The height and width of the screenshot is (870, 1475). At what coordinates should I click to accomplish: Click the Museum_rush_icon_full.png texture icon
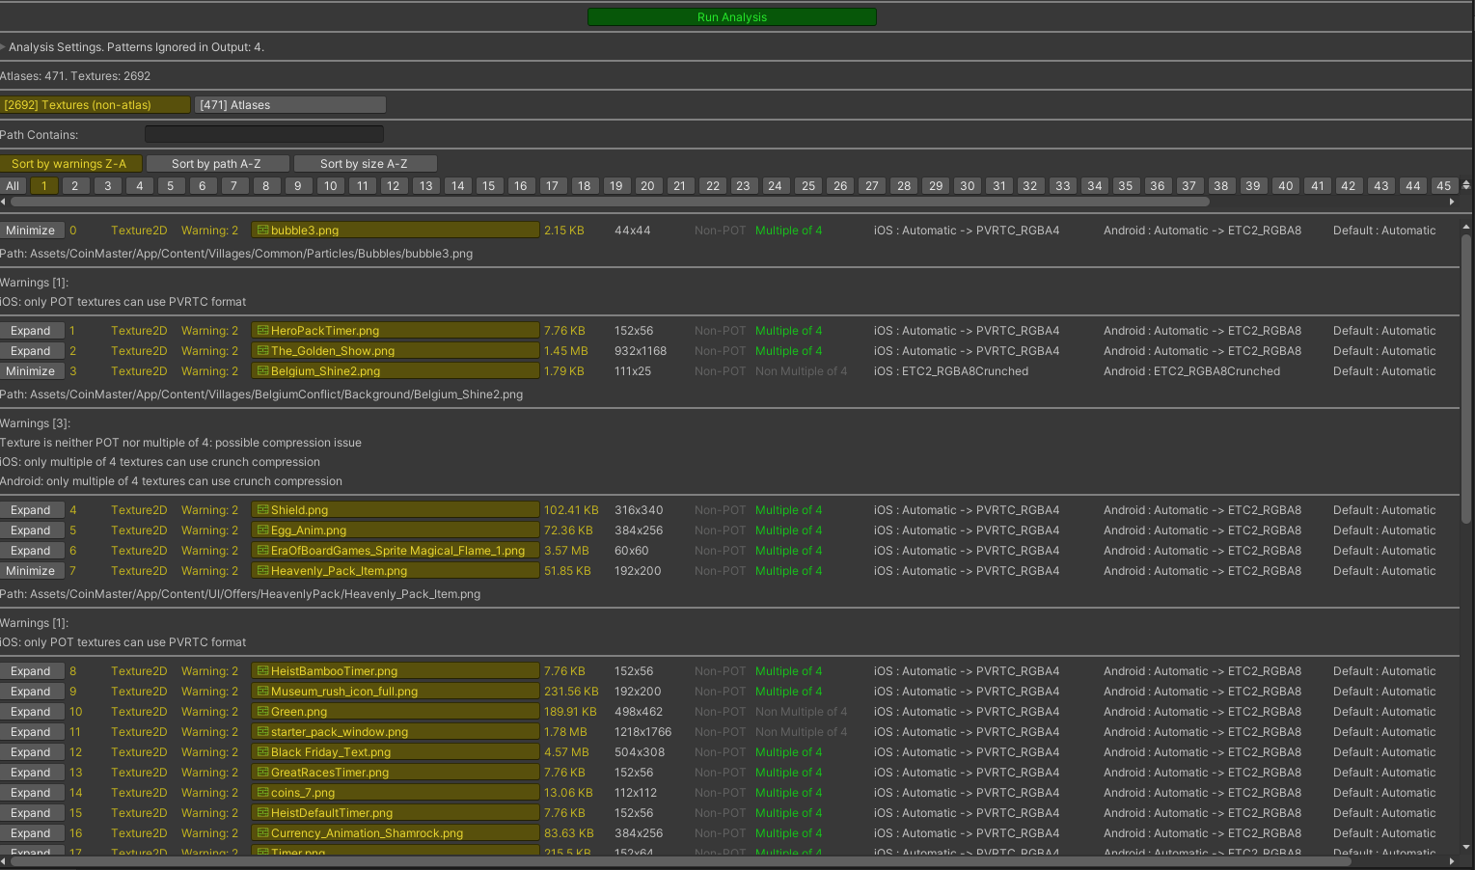tap(261, 692)
